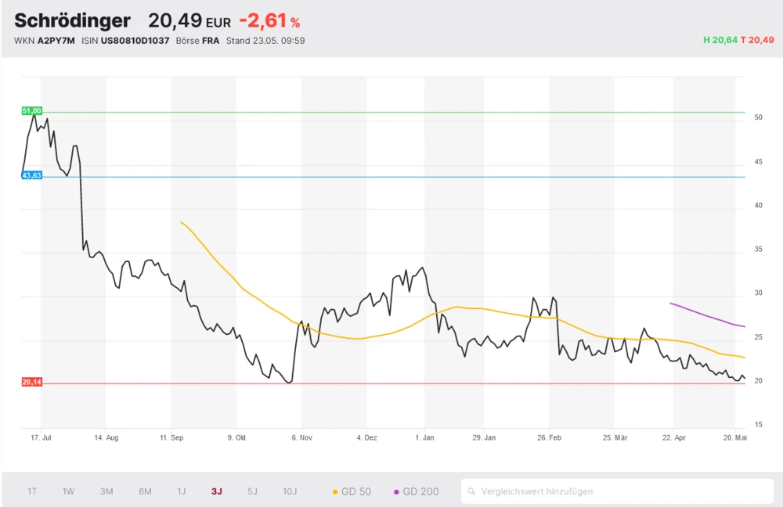Viewport: 783px width, 507px height.
Task: Click the blue 43,63 price marker
Action: pos(32,176)
